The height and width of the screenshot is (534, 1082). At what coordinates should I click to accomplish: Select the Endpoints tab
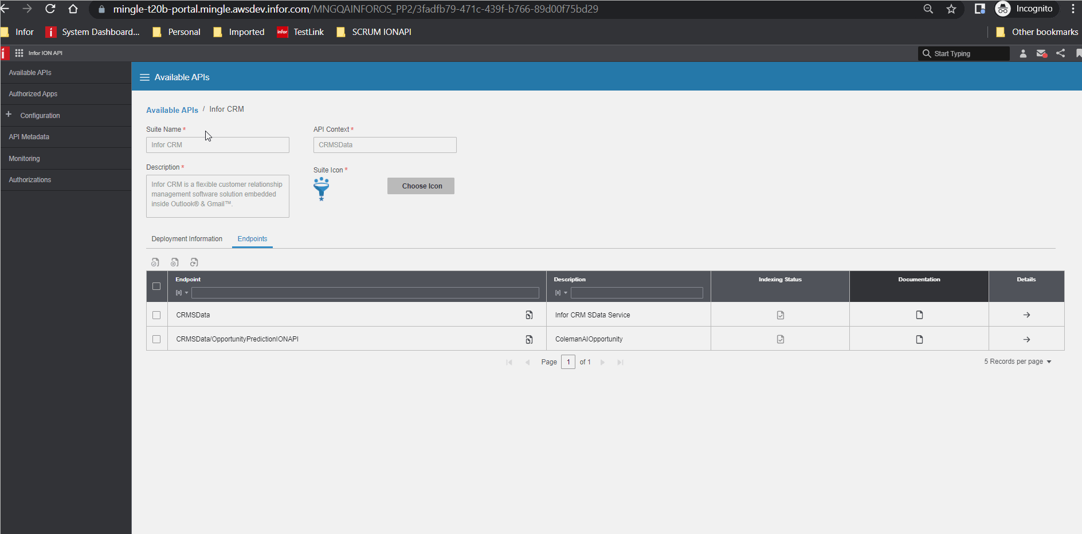[252, 239]
